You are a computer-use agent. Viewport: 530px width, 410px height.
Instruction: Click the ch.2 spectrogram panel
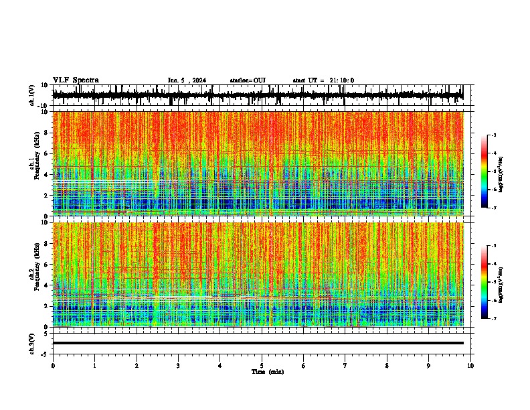point(258,275)
